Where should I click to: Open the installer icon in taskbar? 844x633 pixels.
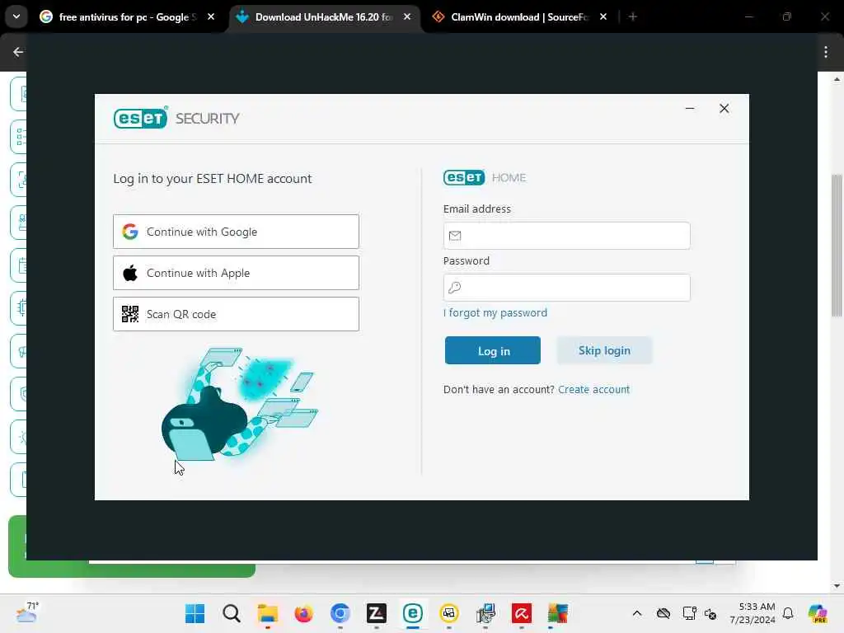click(x=485, y=613)
